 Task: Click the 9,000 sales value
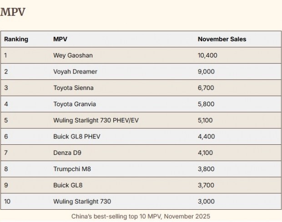pyautogui.click(x=206, y=72)
